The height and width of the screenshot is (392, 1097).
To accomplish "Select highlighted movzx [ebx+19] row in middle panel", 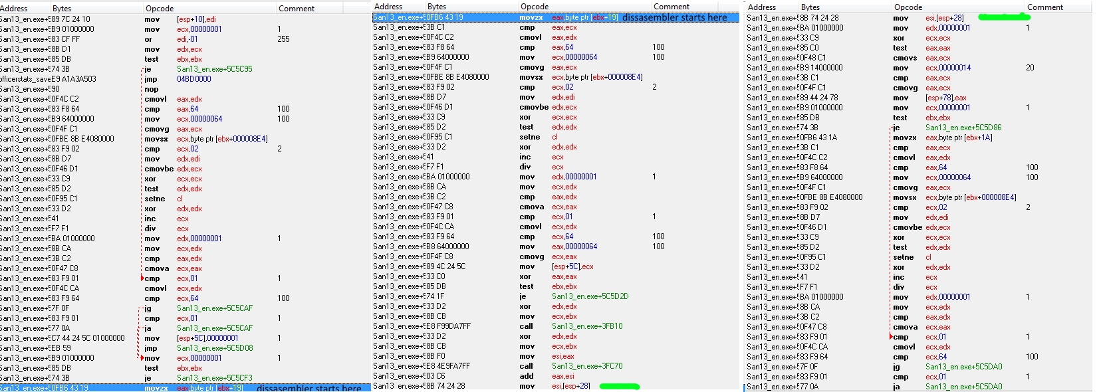I will (555, 17).
